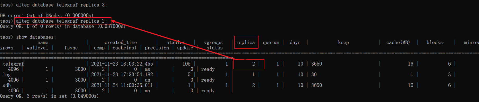
Task: Click the 'quorum' column header
Action: 271,42
